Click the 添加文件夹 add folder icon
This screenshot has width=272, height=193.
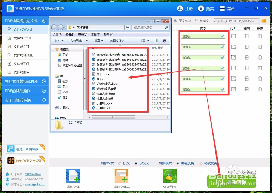tap(121, 176)
